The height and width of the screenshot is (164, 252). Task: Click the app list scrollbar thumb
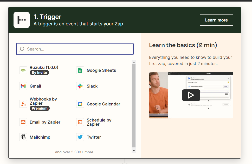[x=134, y=106]
